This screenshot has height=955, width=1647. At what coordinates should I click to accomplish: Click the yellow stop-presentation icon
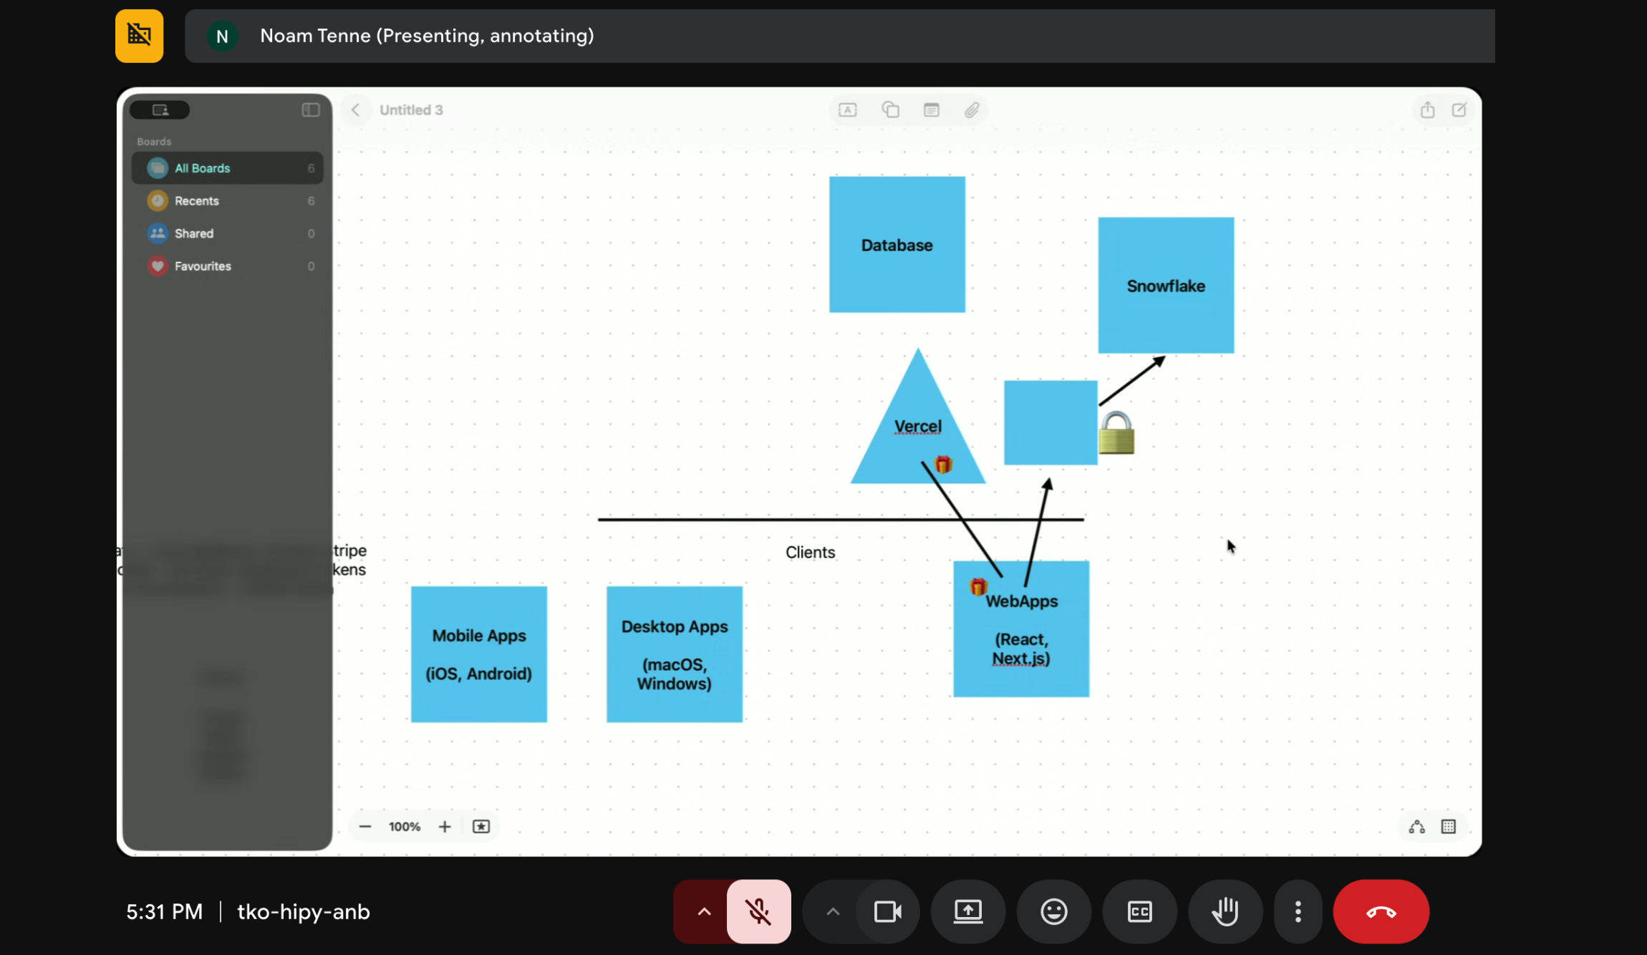pyautogui.click(x=139, y=36)
